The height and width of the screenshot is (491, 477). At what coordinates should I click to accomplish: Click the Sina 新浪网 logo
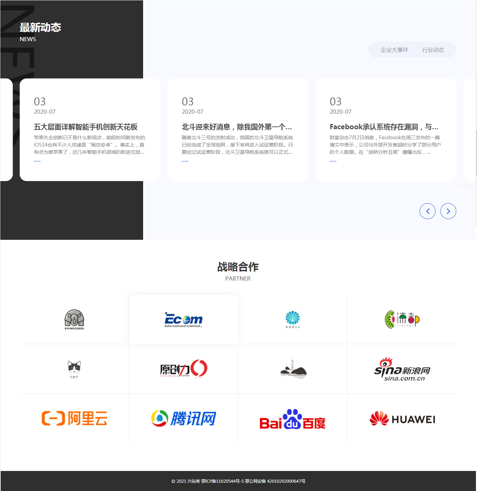tap(402, 369)
